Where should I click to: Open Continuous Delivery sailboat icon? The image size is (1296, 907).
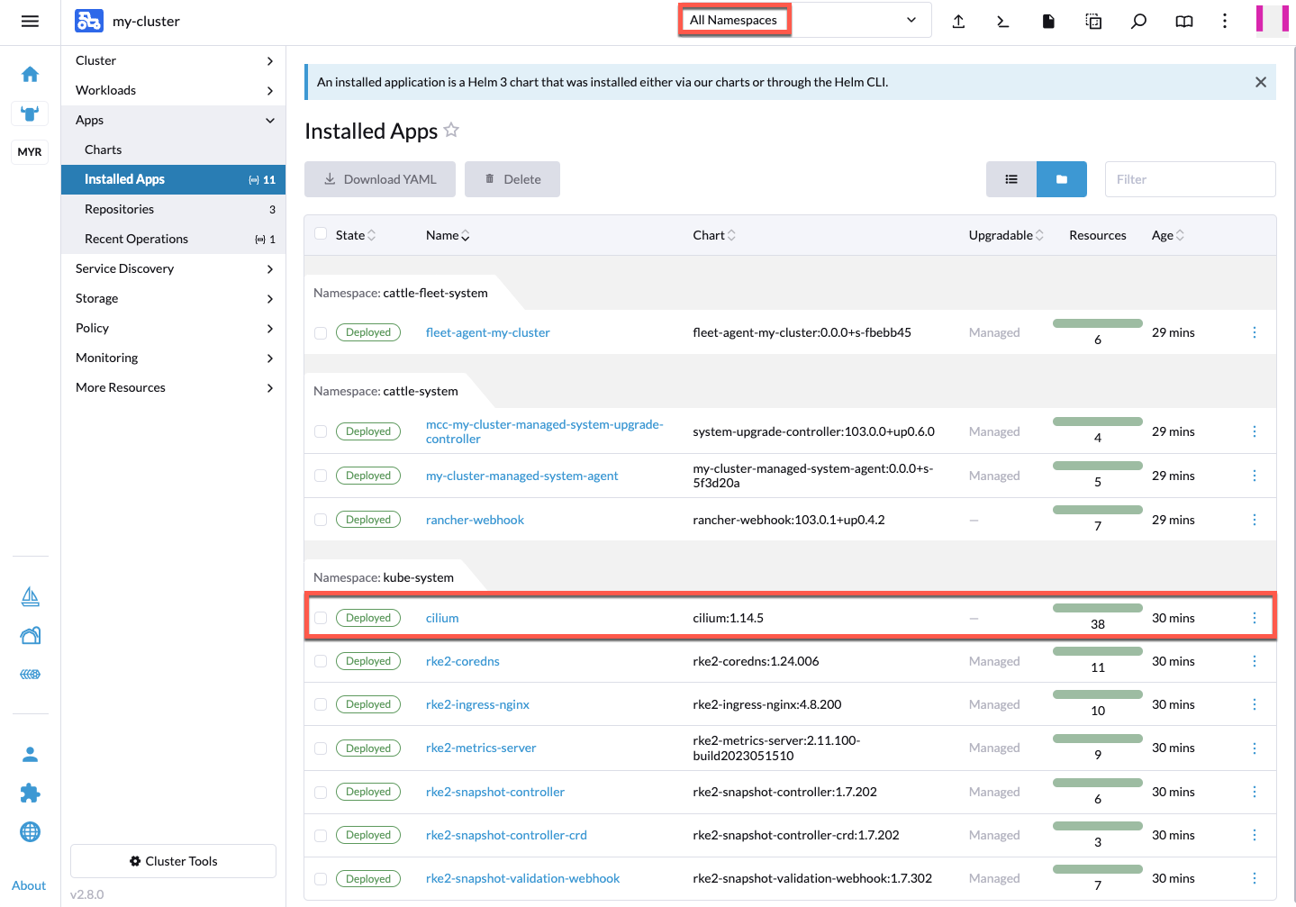pyautogui.click(x=30, y=596)
